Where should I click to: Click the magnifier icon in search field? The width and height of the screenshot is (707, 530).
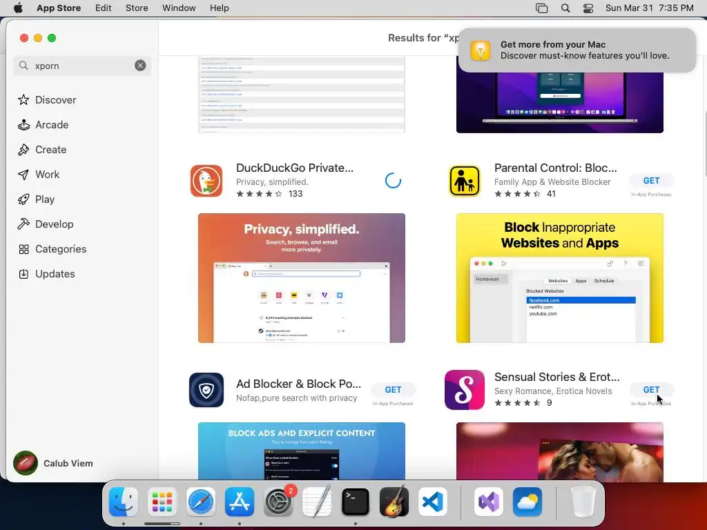pyautogui.click(x=23, y=66)
